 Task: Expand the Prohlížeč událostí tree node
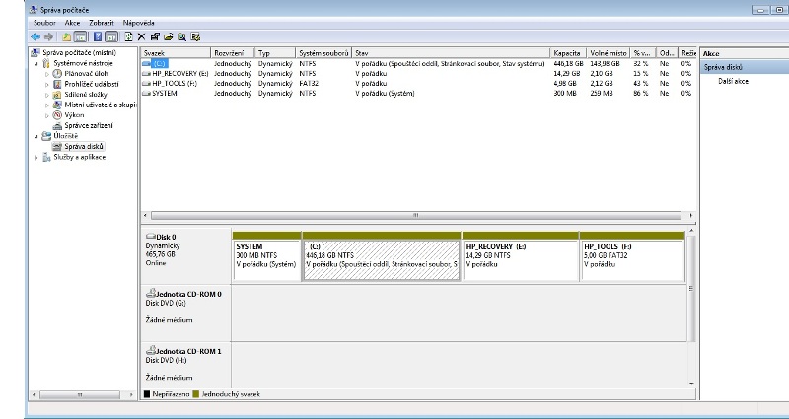pos(47,84)
